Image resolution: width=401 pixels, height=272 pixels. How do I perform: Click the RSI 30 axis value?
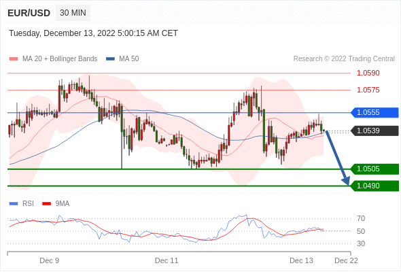pyautogui.click(x=361, y=243)
